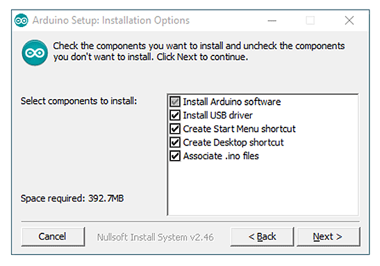Click the Nullsoft Install System v2.46 text
Viewport: 380px width, 266px height.
(156, 237)
